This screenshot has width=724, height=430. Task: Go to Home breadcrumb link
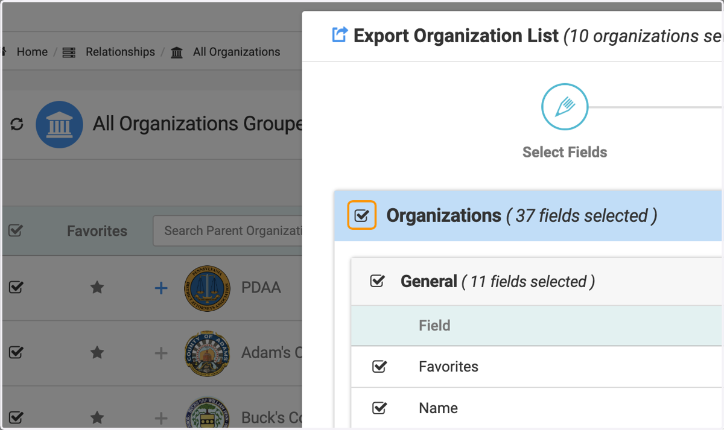(32, 52)
